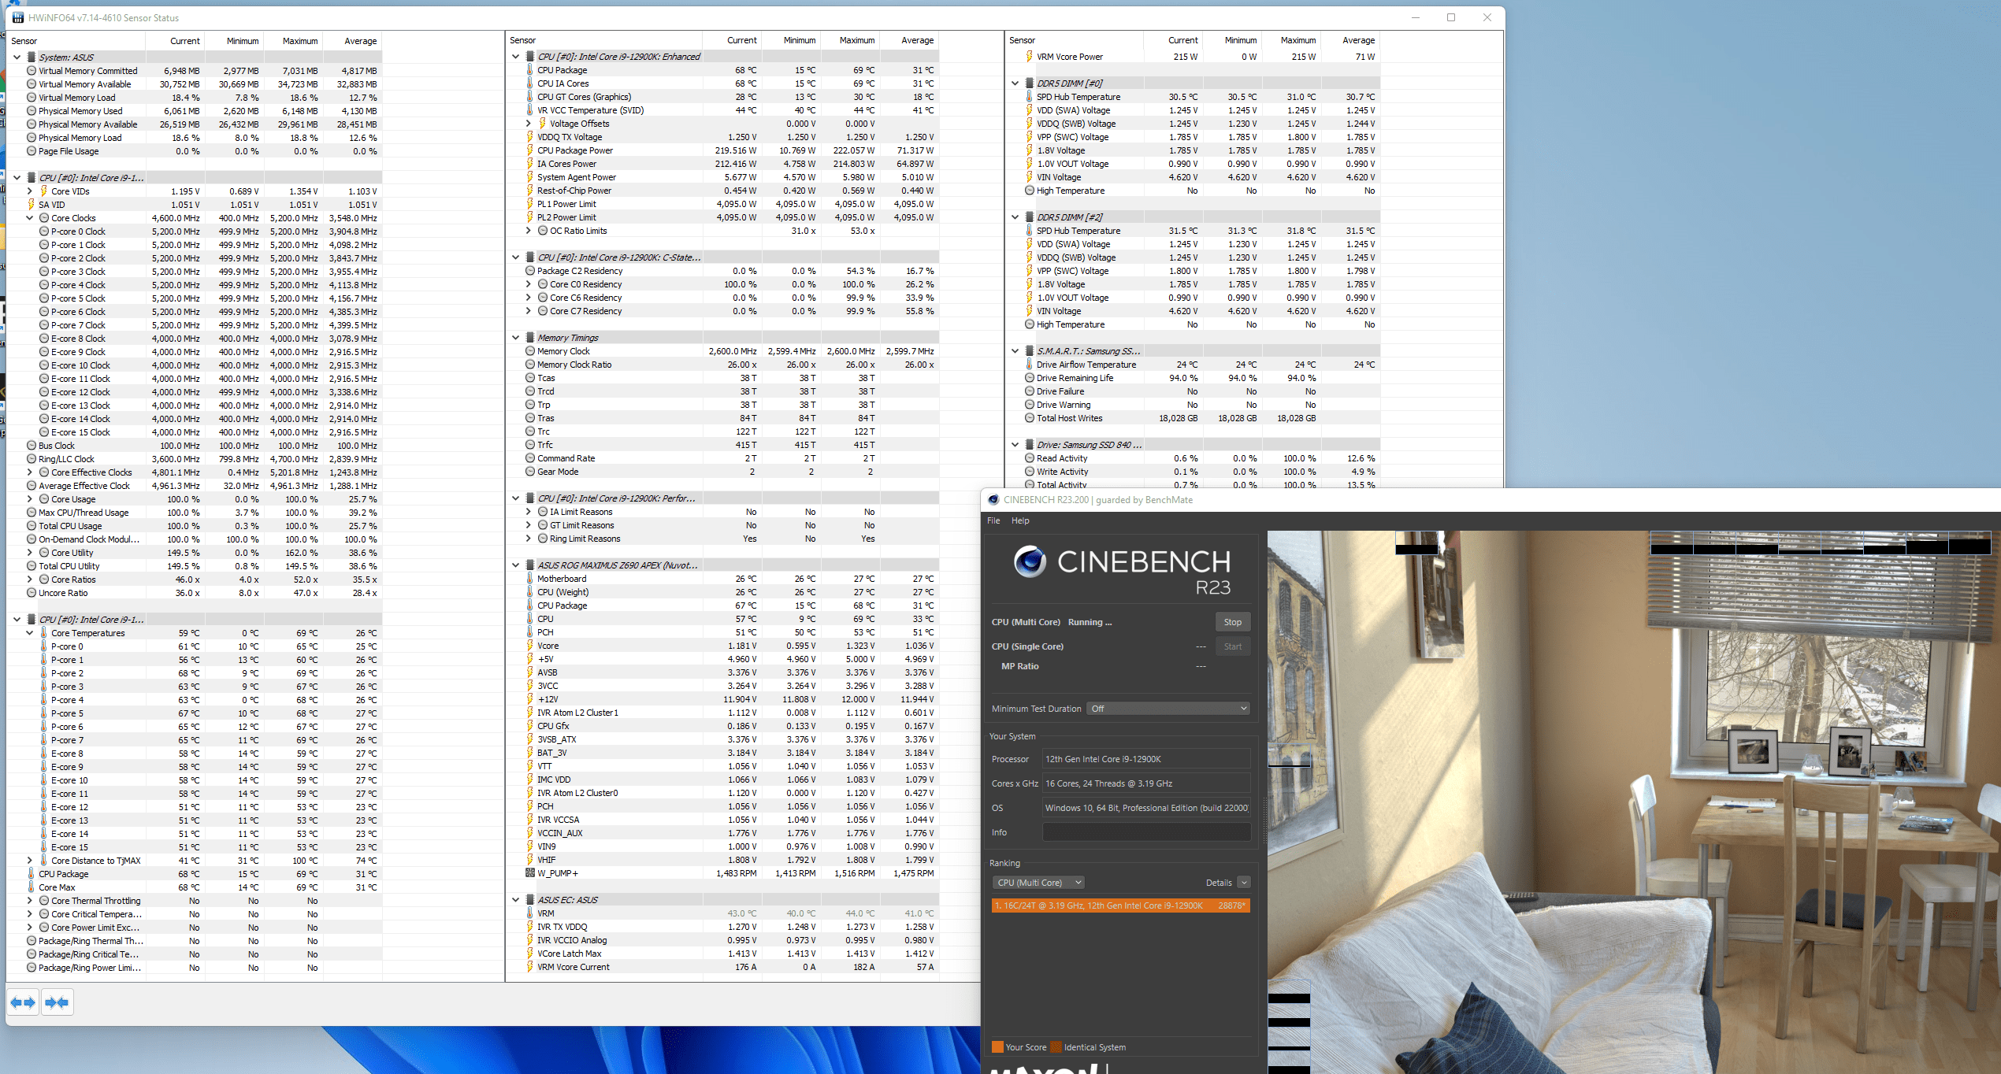The width and height of the screenshot is (2001, 1074).
Task: Open the Minimum Test Duration dropdown
Action: pos(1168,709)
